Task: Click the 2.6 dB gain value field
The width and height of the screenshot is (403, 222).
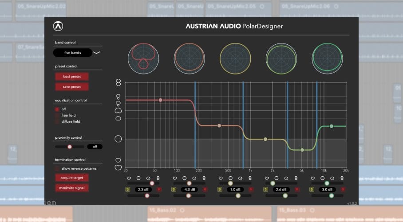Action: (x=281, y=189)
